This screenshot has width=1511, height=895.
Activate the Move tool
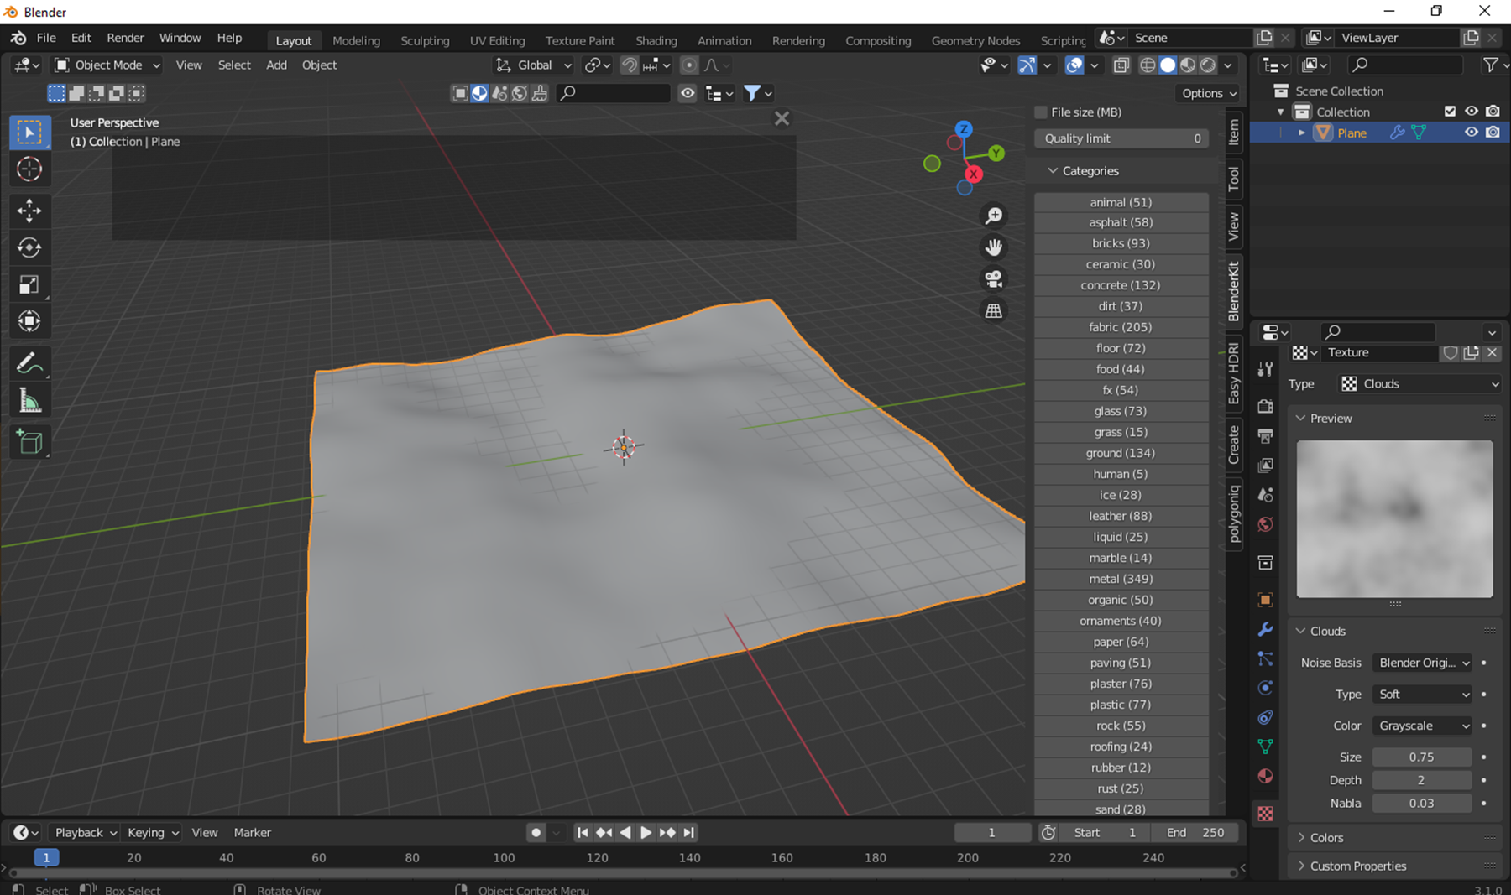29,211
